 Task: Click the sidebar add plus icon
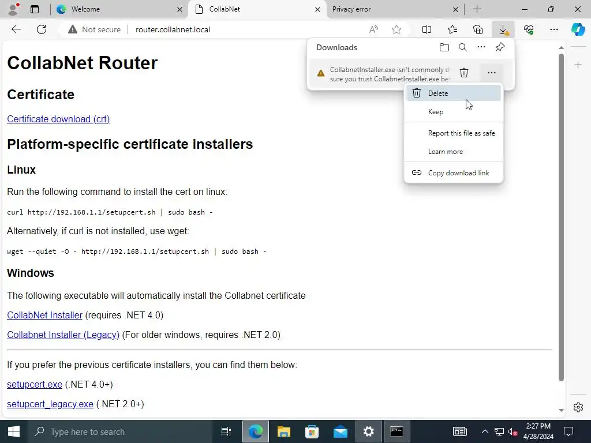click(x=578, y=65)
